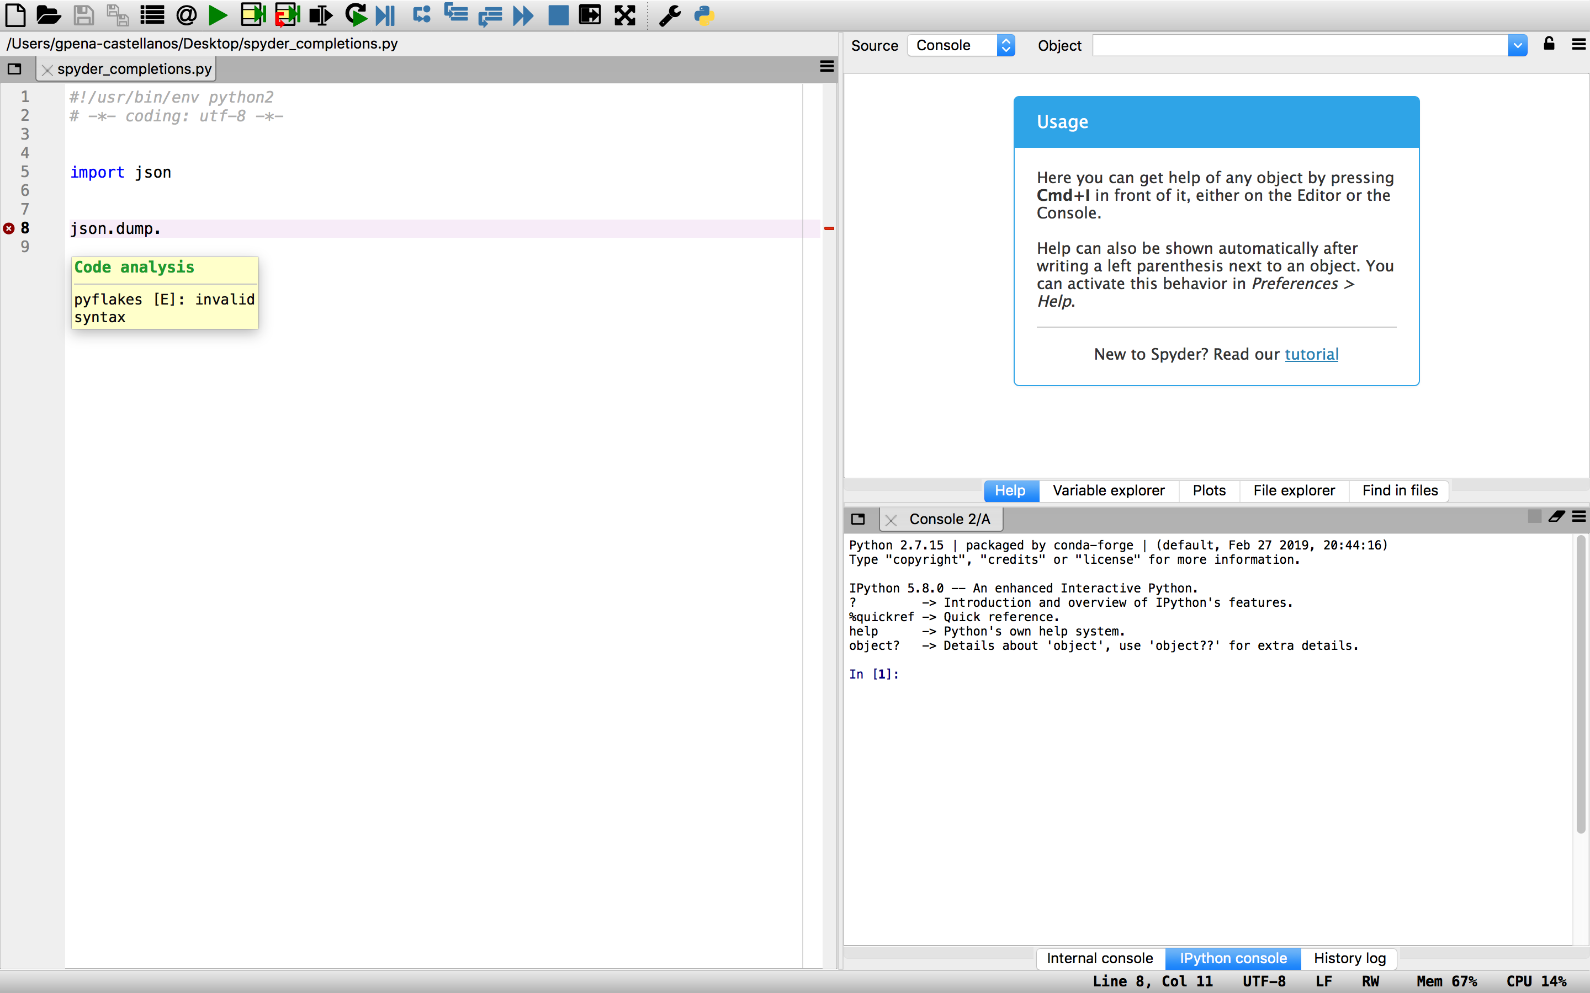Click the Debug file play-pause icon
Image resolution: width=1590 pixels, height=993 pixels.
pyautogui.click(x=386, y=14)
